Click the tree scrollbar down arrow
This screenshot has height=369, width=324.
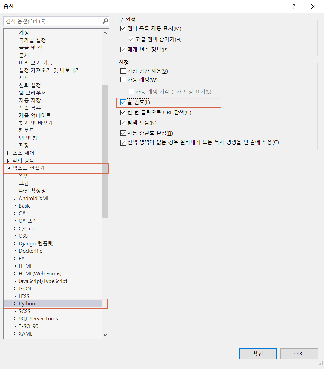(x=105, y=335)
